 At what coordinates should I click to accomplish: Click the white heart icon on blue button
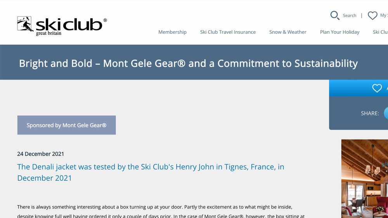377,88
